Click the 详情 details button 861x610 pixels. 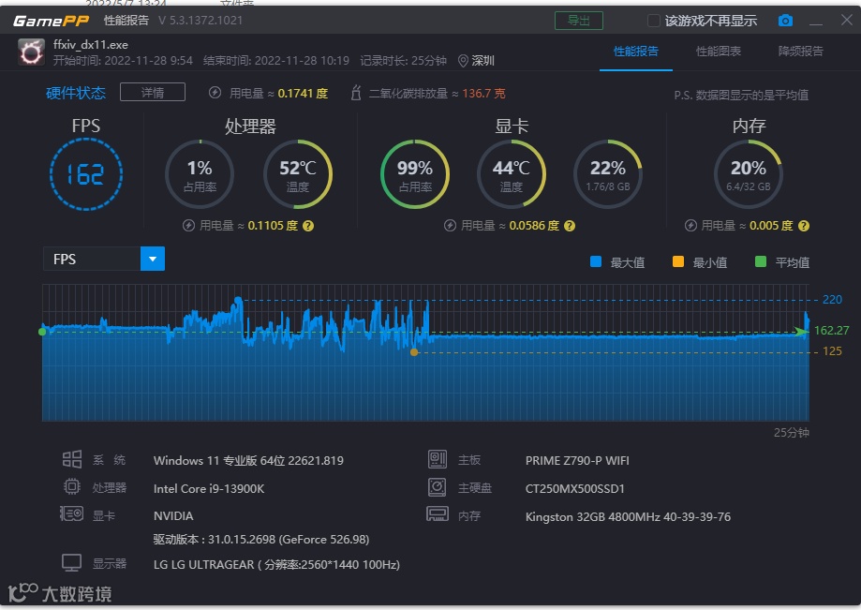[153, 92]
